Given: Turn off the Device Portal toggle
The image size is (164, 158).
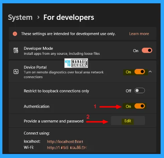Looking at the screenshot, I should [140, 72].
